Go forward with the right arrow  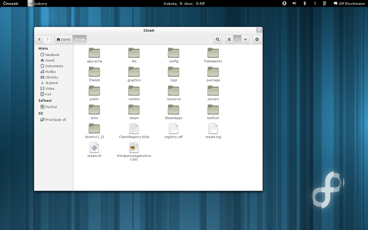(48, 39)
